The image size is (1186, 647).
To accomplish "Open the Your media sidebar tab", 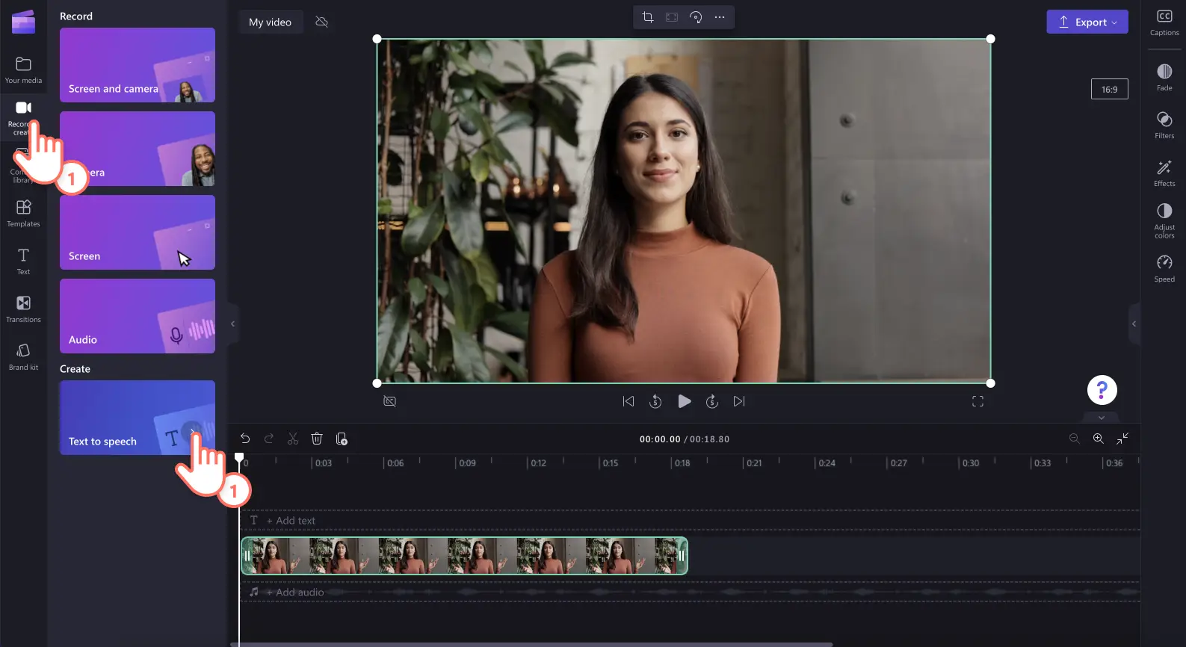I will pyautogui.click(x=23, y=70).
